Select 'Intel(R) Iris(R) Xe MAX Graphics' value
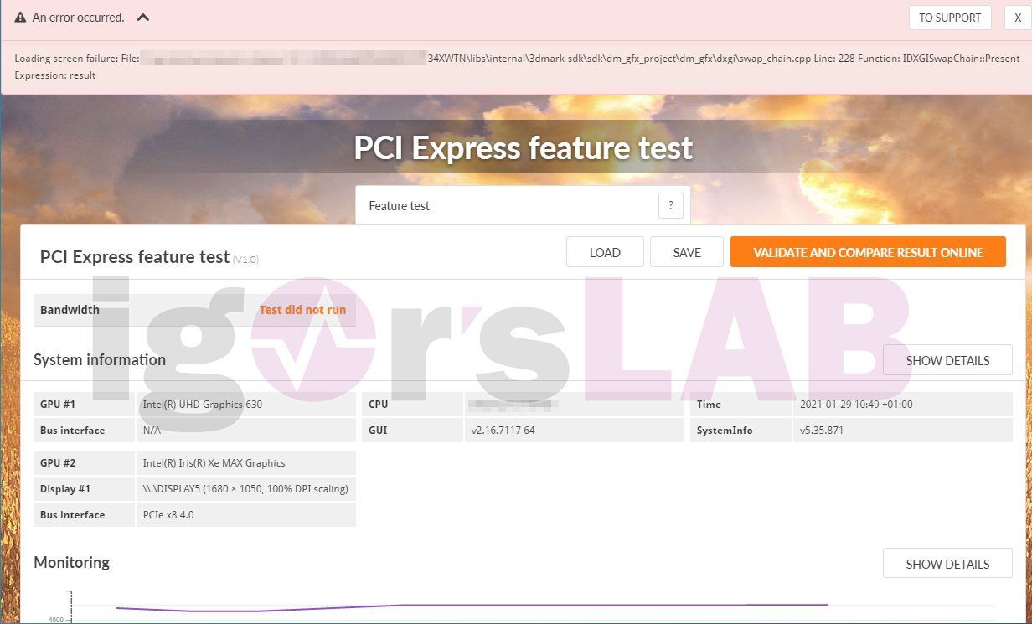 [x=214, y=463]
